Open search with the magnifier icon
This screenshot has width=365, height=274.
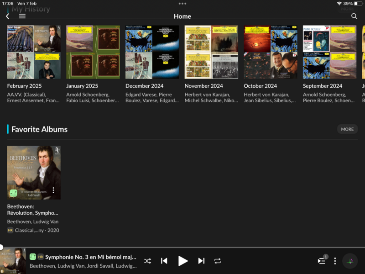(354, 16)
